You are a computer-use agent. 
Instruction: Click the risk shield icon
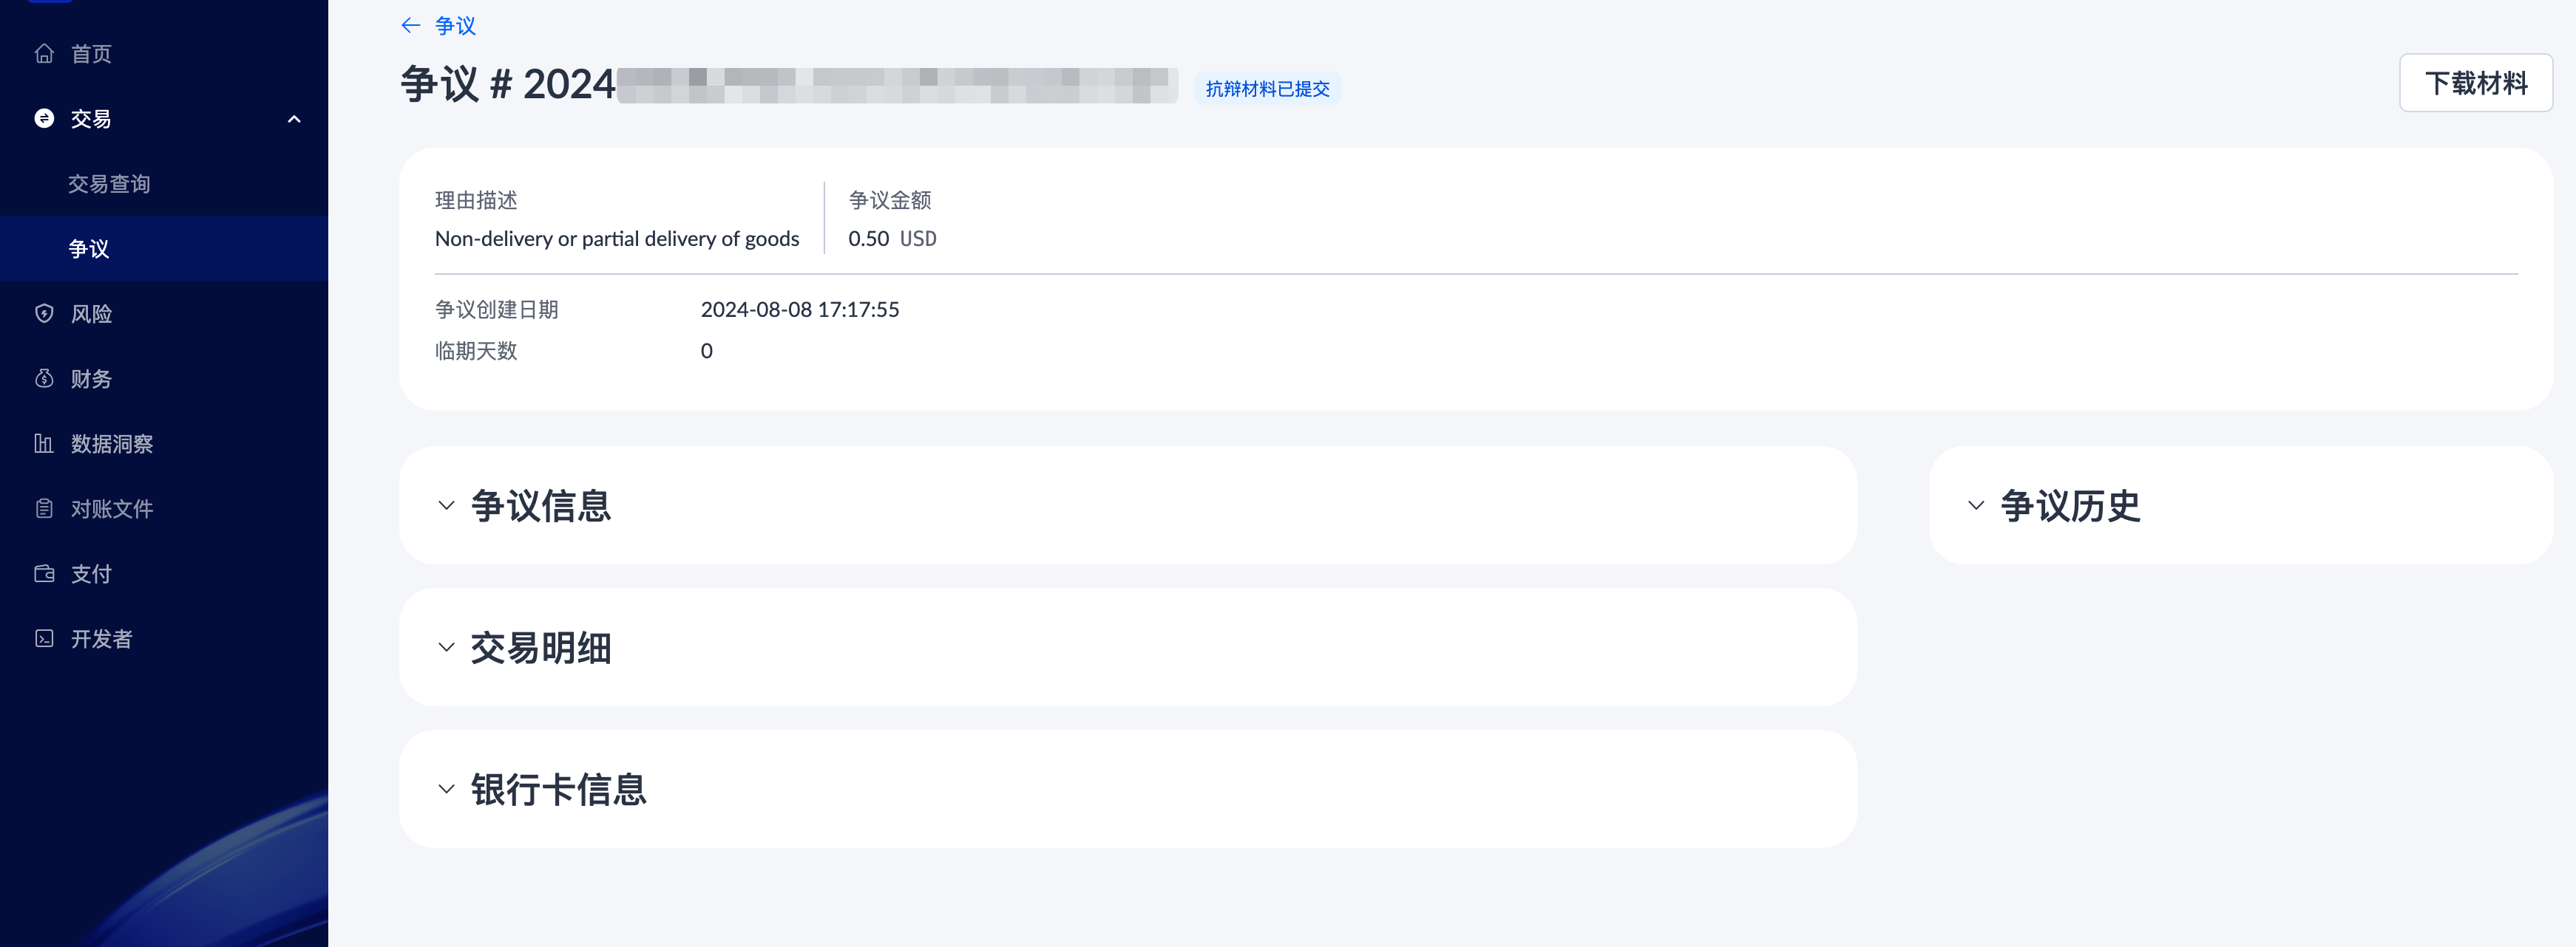coord(44,314)
